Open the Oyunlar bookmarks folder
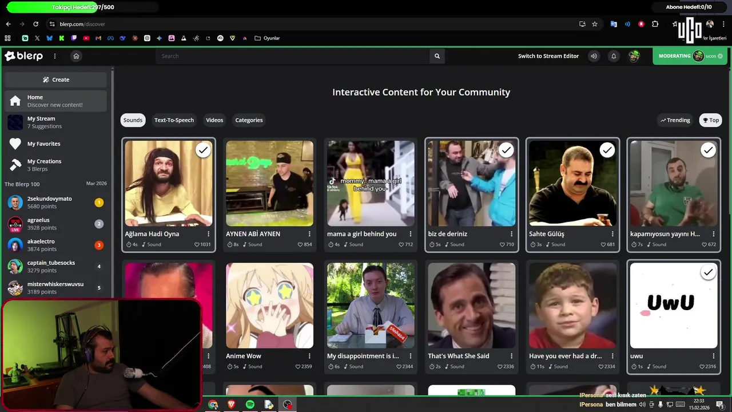This screenshot has width=732, height=412. (x=267, y=38)
